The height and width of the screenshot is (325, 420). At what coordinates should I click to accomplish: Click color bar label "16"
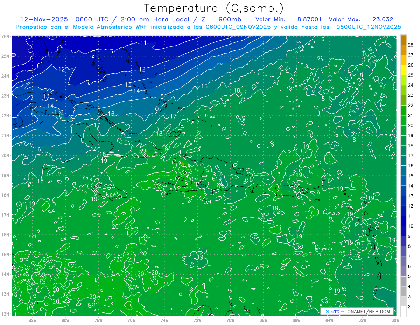click(411, 166)
